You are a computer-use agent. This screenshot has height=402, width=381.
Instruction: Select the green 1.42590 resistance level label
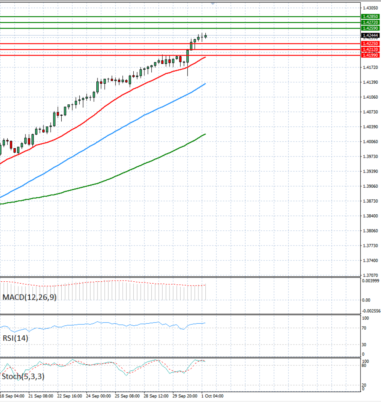click(370, 28)
